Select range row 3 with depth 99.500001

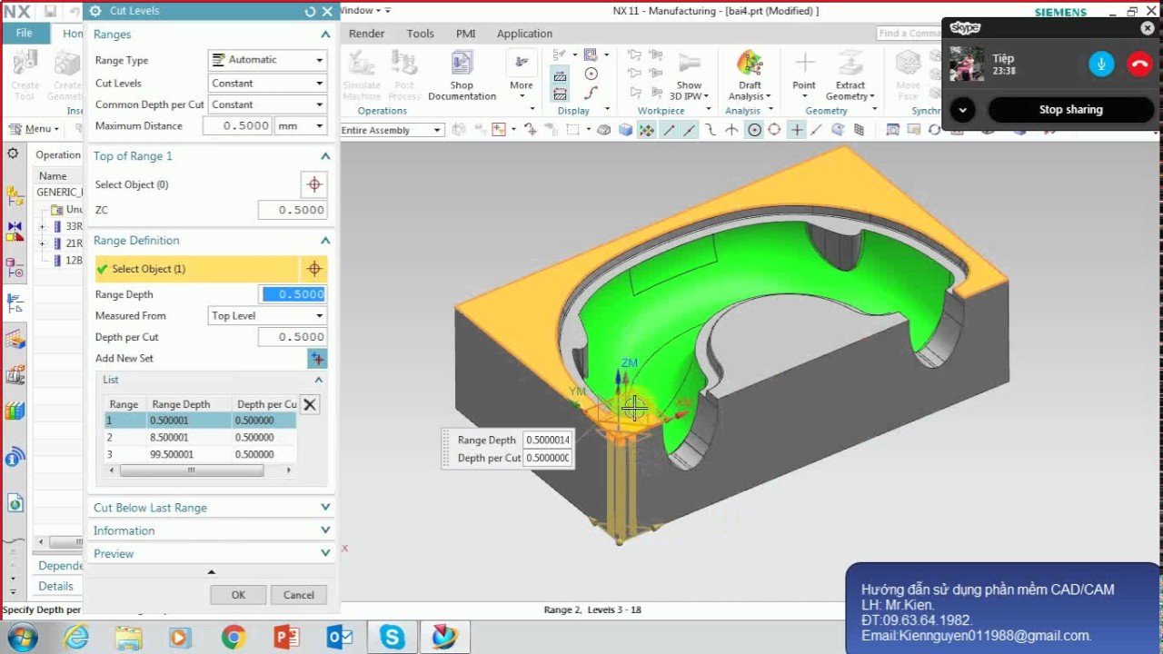pyautogui.click(x=201, y=454)
